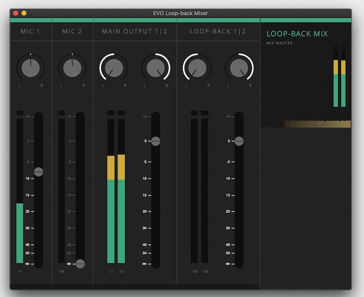The height and width of the screenshot is (297, 364).
Task: Click Main Output's right channel pan knob
Action: (156, 68)
